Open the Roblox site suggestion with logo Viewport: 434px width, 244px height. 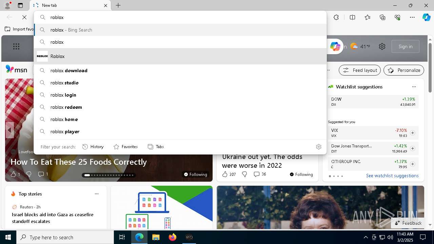click(x=180, y=56)
